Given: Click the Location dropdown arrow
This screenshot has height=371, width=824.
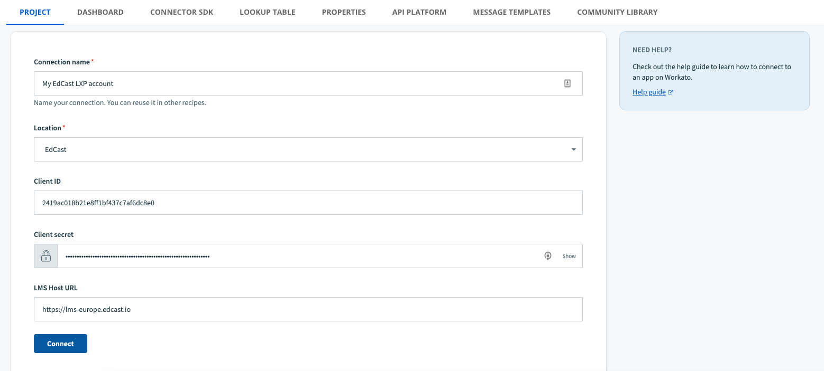Looking at the screenshot, I should (x=574, y=150).
